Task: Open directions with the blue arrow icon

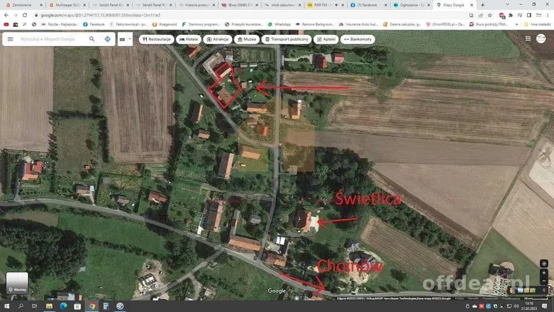Action: [108, 39]
